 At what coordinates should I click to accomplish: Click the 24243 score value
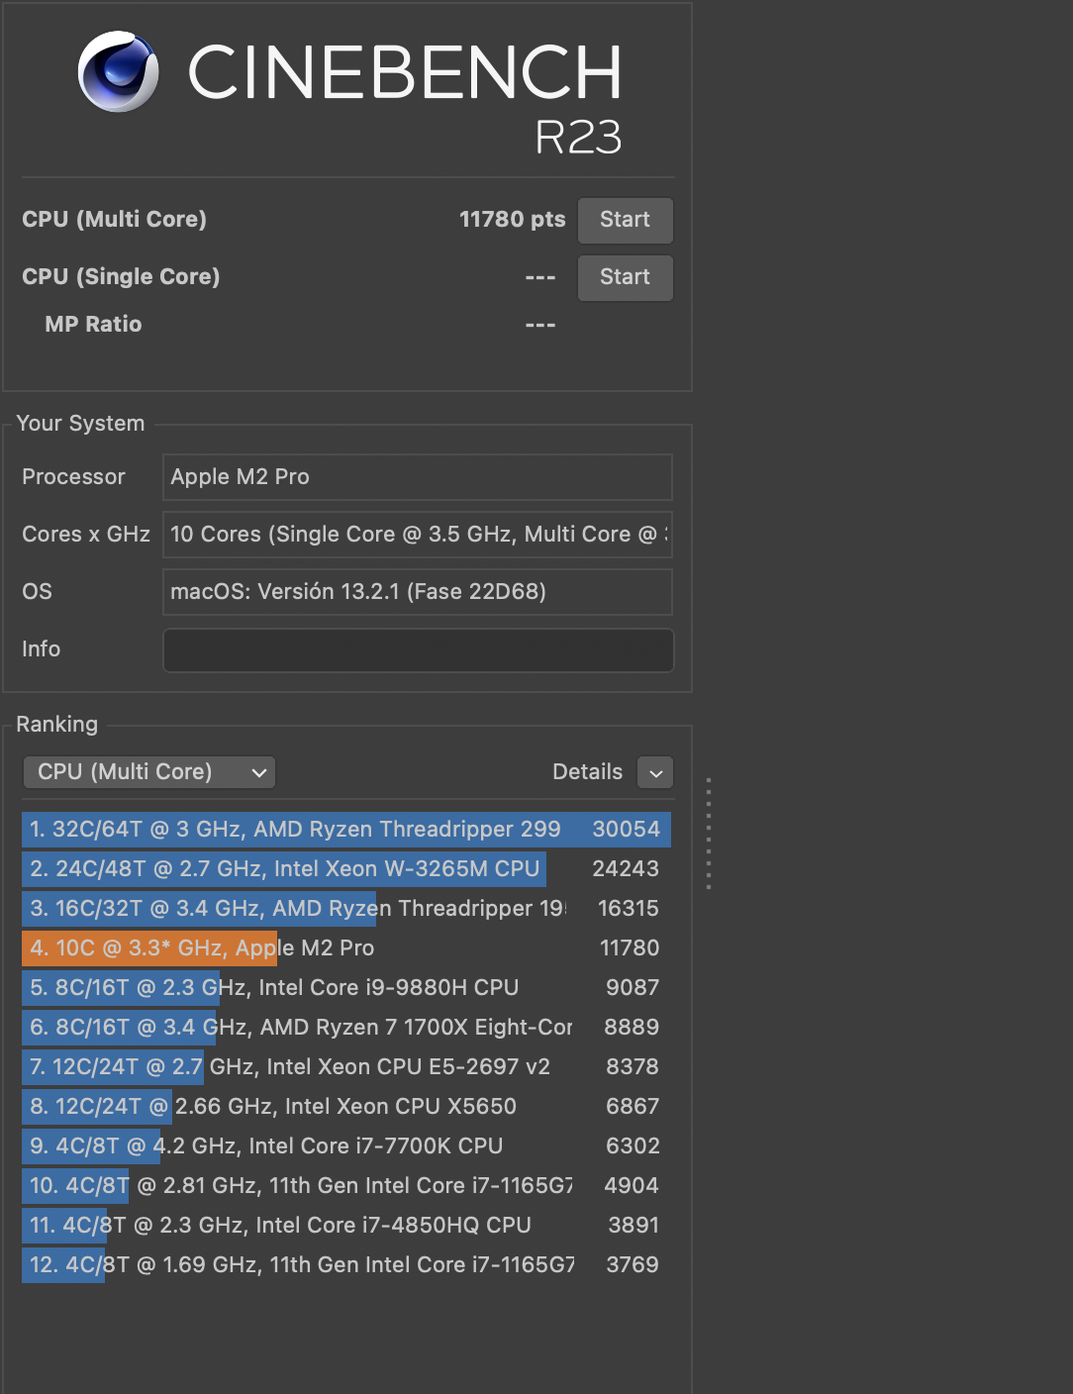(x=626, y=869)
